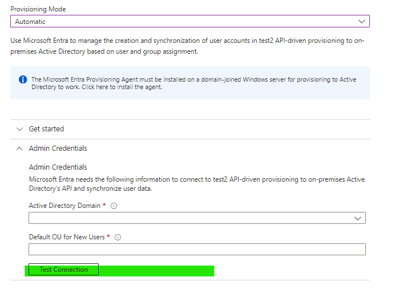Screen dimensions: 395x301
Task: Click the Microsoft Entra needs information paragraph
Action: (197, 184)
